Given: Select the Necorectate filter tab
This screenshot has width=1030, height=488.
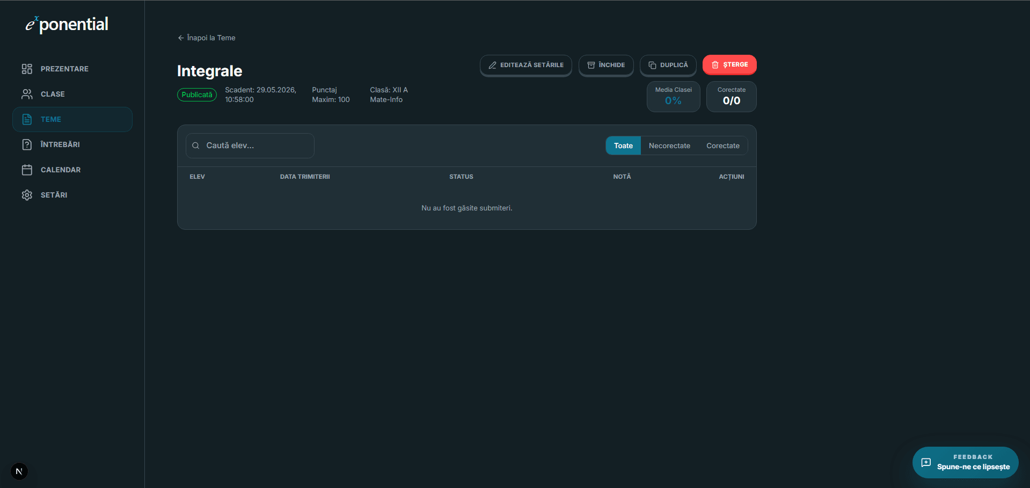Looking at the screenshot, I should pos(669,145).
